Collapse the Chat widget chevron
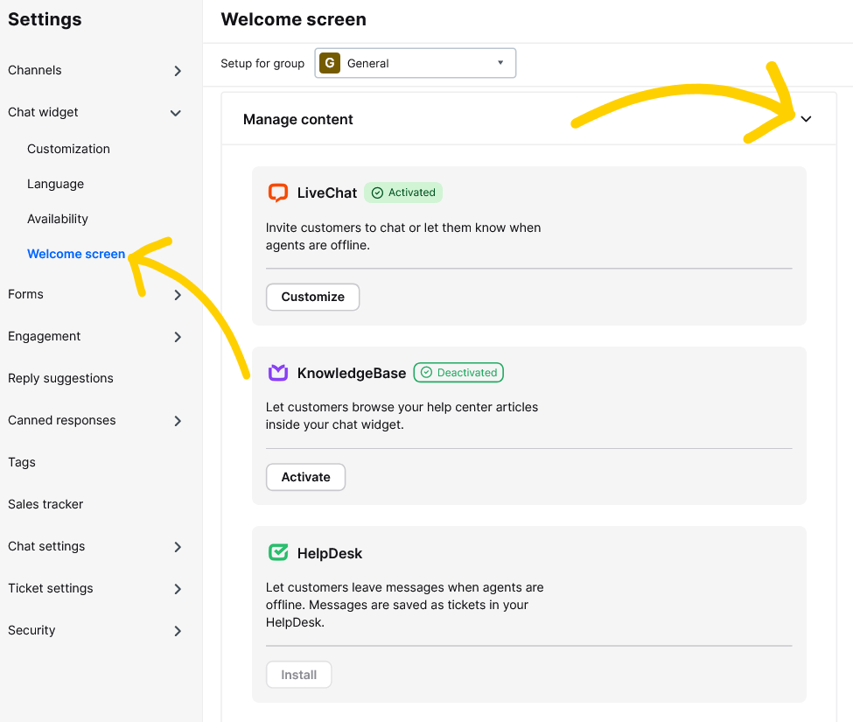This screenshot has height=722, width=853. [x=176, y=113]
